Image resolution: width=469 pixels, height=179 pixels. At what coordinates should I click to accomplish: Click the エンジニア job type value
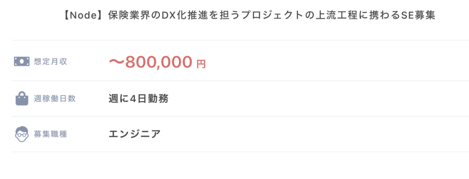coord(135,134)
